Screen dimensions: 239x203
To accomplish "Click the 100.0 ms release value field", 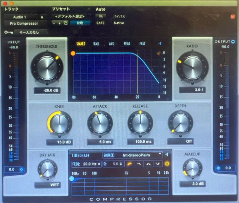I will pos(140,142).
